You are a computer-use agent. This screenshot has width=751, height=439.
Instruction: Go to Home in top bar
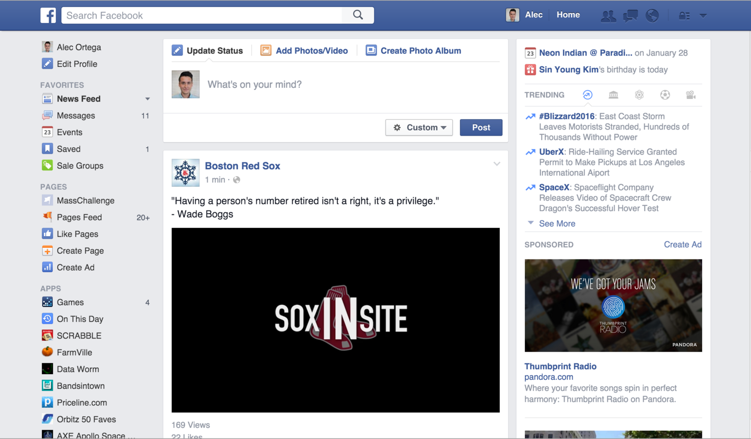[x=568, y=15]
